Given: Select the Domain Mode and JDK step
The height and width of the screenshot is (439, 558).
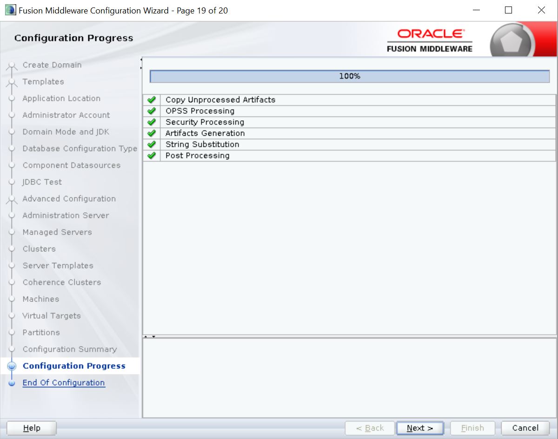Looking at the screenshot, I should pyautogui.click(x=66, y=132).
